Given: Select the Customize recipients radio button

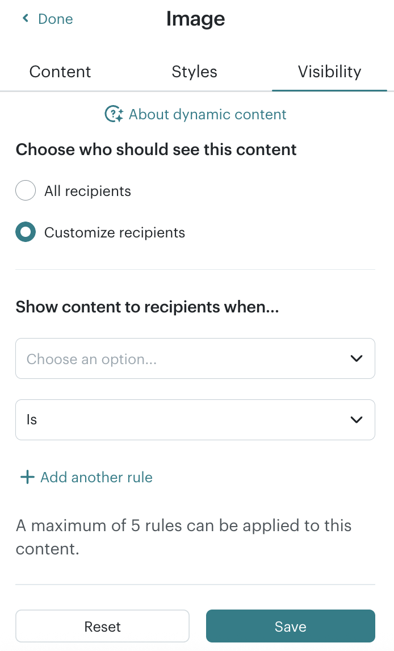Looking at the screenshot, I should point(26,232).
